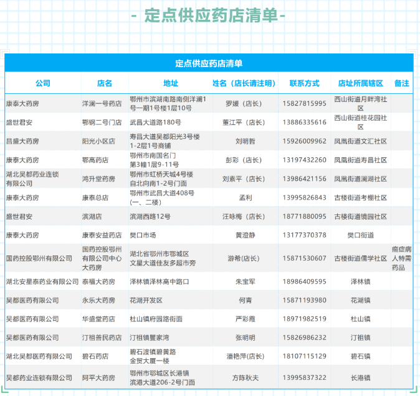Click the 癌症病人特需药品 remark cell

pos(402,258)
